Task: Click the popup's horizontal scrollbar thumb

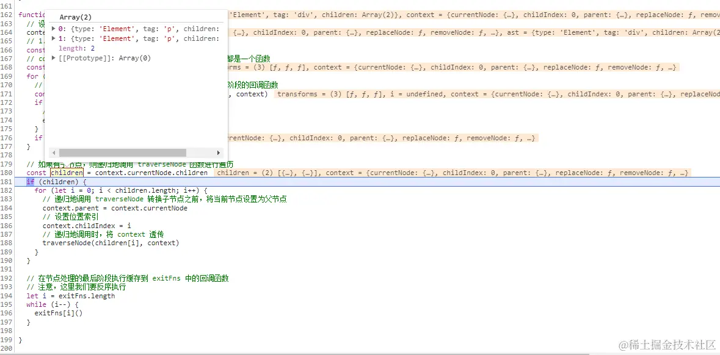Action: [123, 152]
